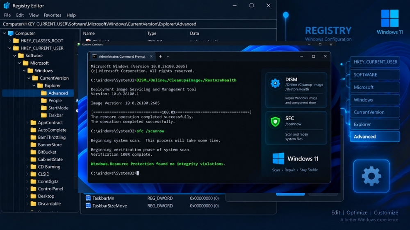Collapse the CurrentVersion tree node

(x=29, y=78)
